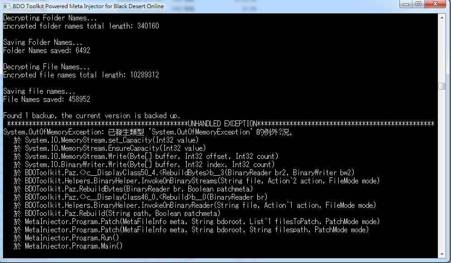This screenshot has height=263, width=451.
Task: Click the vertical scrollbar thumb
Action: point(442,86)
